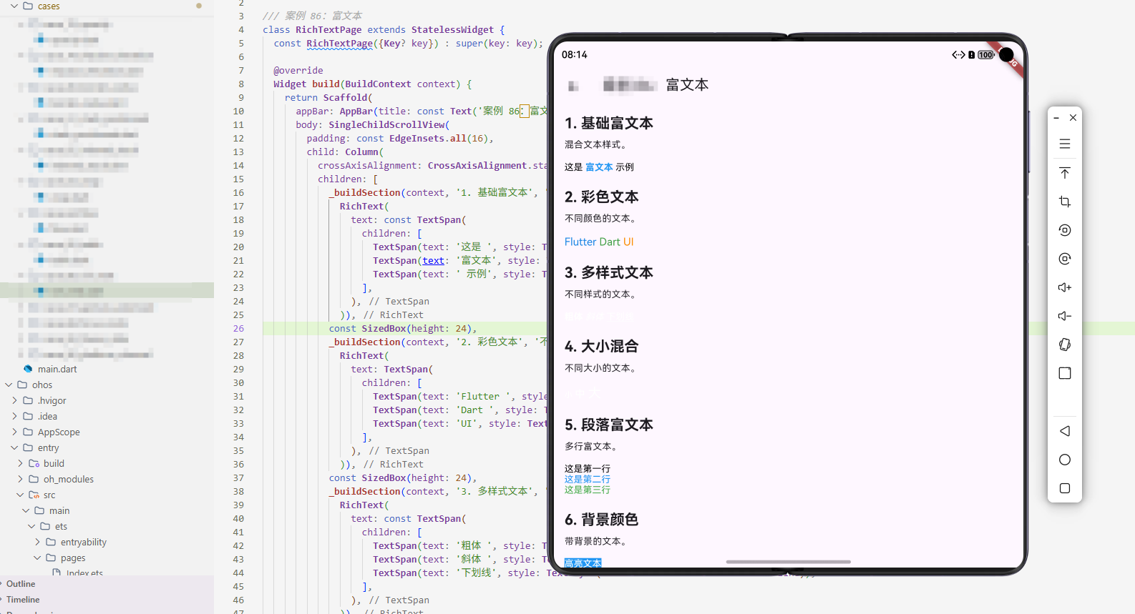Toggle the fold screen square icon

point(1065,373)
